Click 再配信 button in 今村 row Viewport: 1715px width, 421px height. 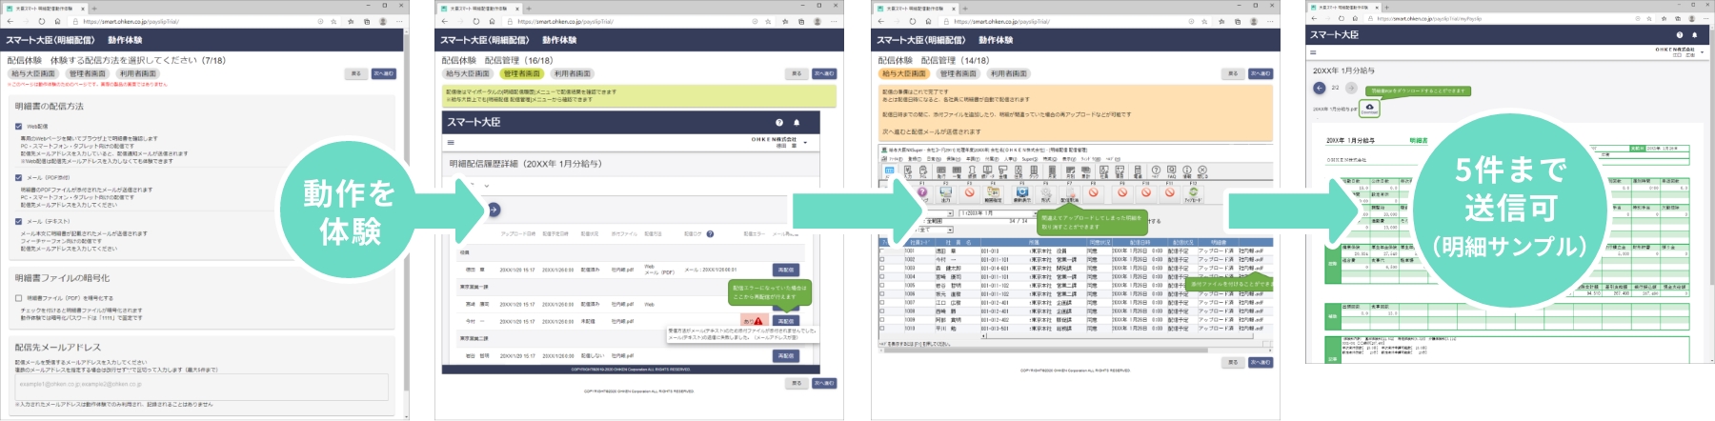tap(786, 321)
